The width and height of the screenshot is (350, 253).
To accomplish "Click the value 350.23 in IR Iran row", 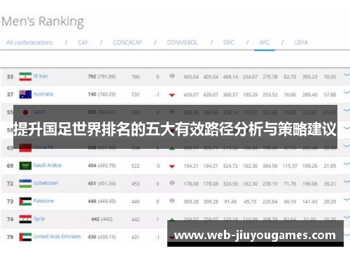I will [310, 77].
